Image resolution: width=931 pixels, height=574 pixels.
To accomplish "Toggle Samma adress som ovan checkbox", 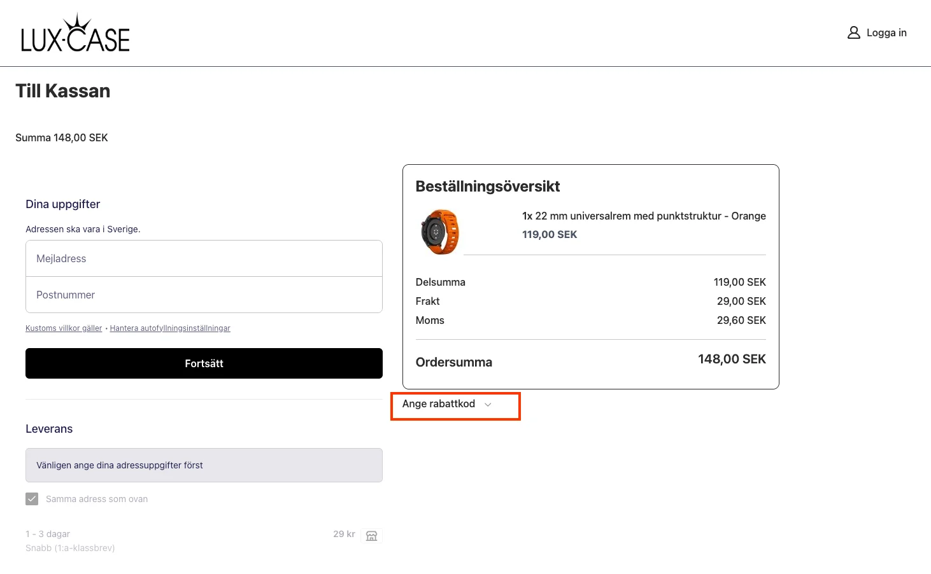I will [x=32, y=499].
